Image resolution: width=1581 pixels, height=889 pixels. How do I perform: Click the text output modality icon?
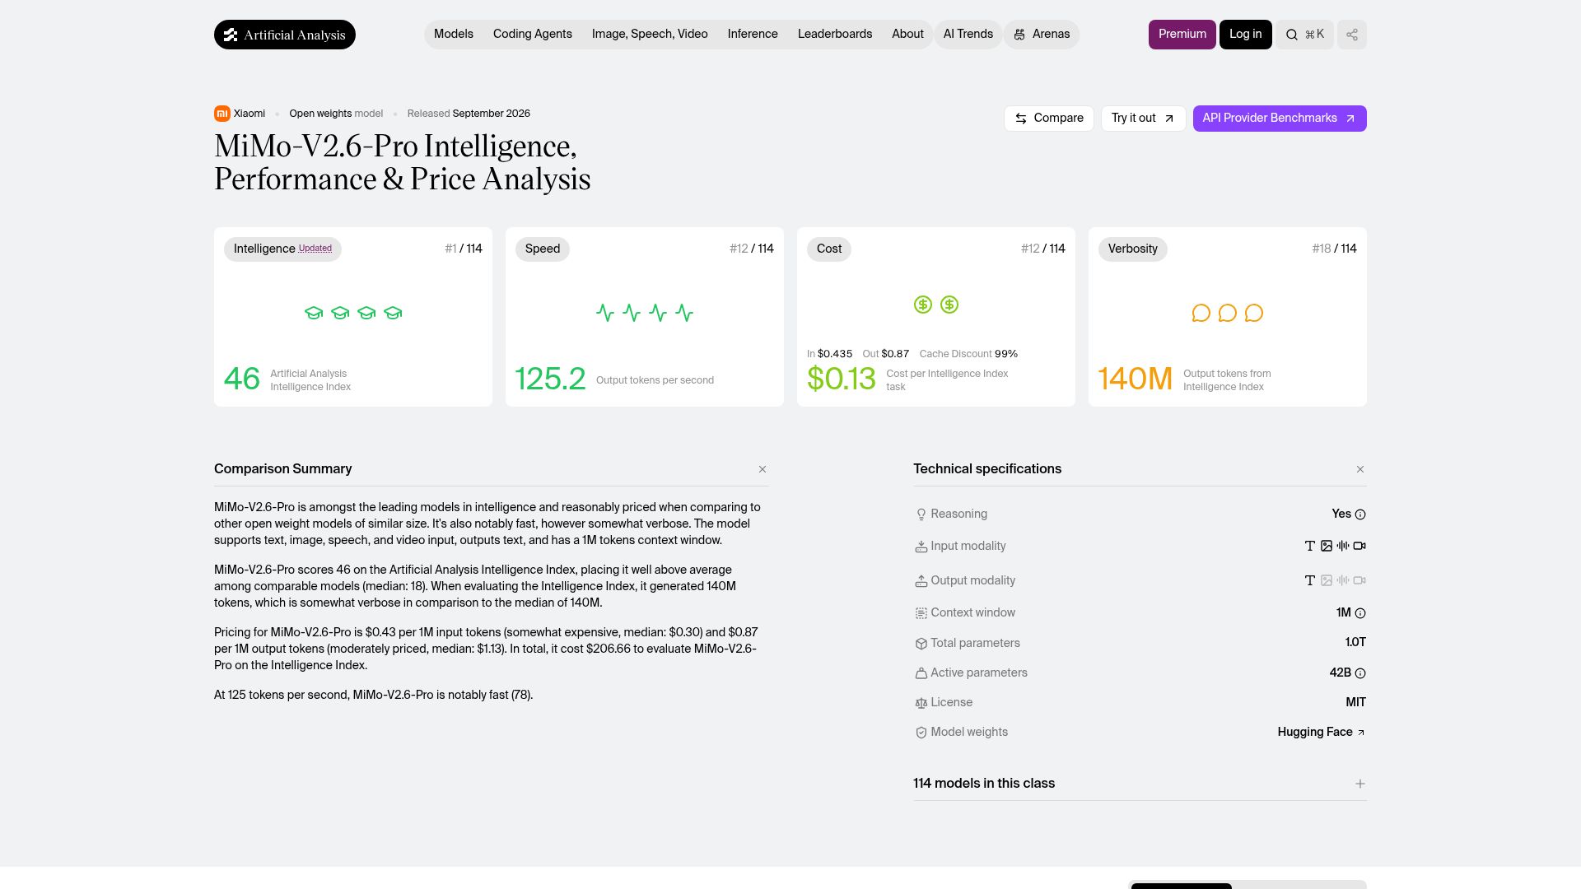click(1310, 580)
